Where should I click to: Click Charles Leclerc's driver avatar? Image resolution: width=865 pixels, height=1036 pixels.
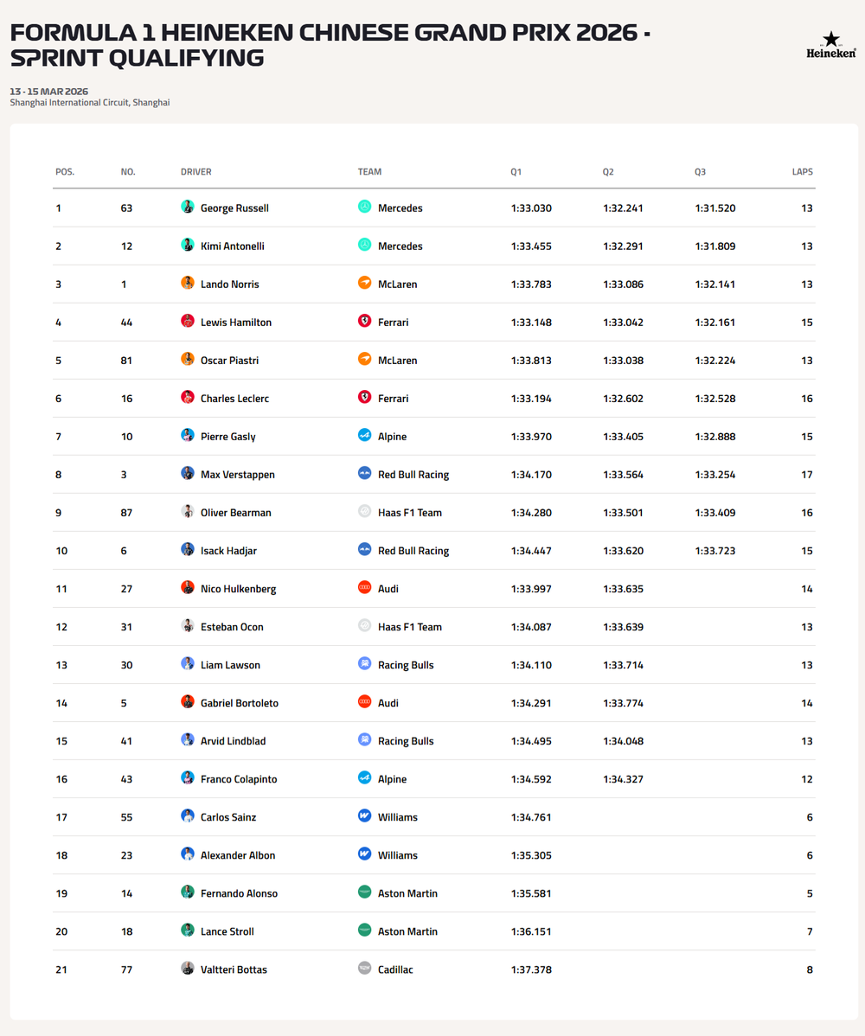point(188,397)
